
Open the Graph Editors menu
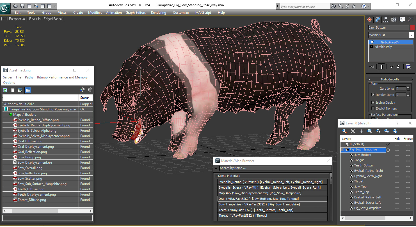tap(136, 13)
